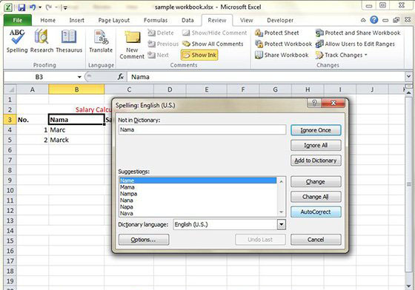The height and width of the screenshot is (290, 415).
Task: Click the Save icon in Quick Access Toolbar
Action: [21, 7]
